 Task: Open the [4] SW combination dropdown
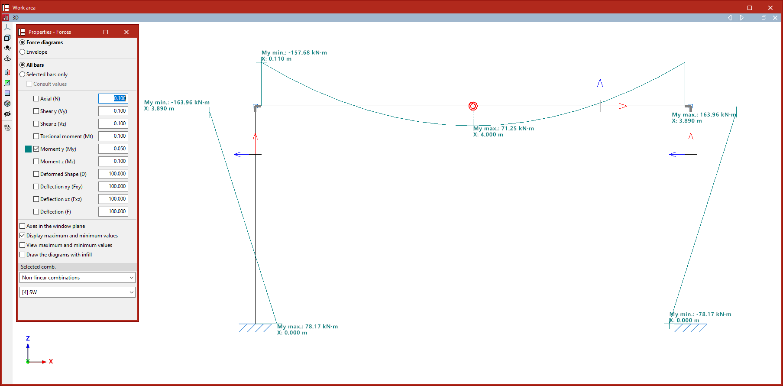78,292
